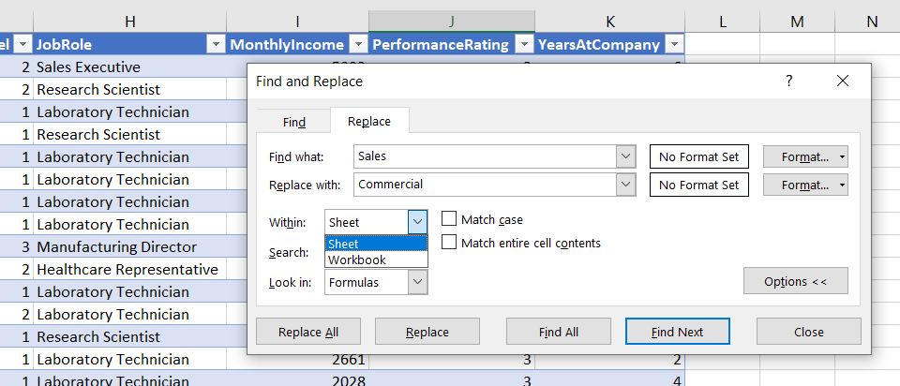900x386 pixels.
Task: Collapse options with the Options << button
Action: click(795, 281)
